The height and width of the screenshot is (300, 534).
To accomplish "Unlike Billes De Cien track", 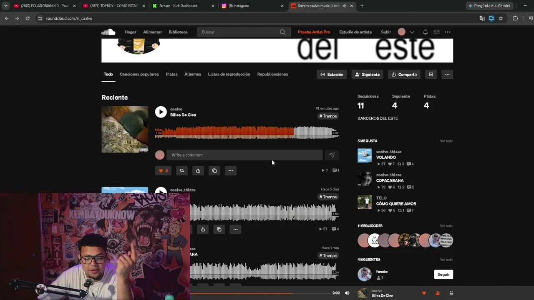I will pos(163,170).
